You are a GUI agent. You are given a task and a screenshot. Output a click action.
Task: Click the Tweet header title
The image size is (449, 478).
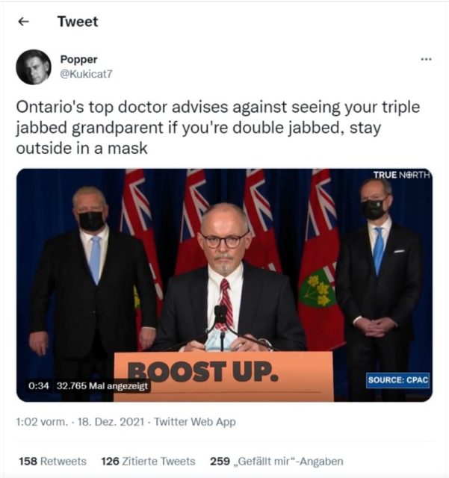click(78, 22)
